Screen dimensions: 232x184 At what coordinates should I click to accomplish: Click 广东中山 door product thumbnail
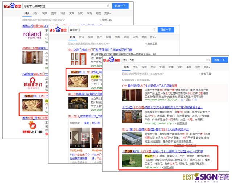(80, 138)
